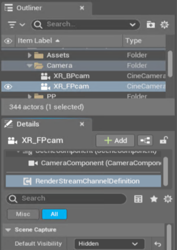Create a new folder in the Outliner
Viewport: 177px width, 250px height.
pyautogui.click(x=151, y=25)
